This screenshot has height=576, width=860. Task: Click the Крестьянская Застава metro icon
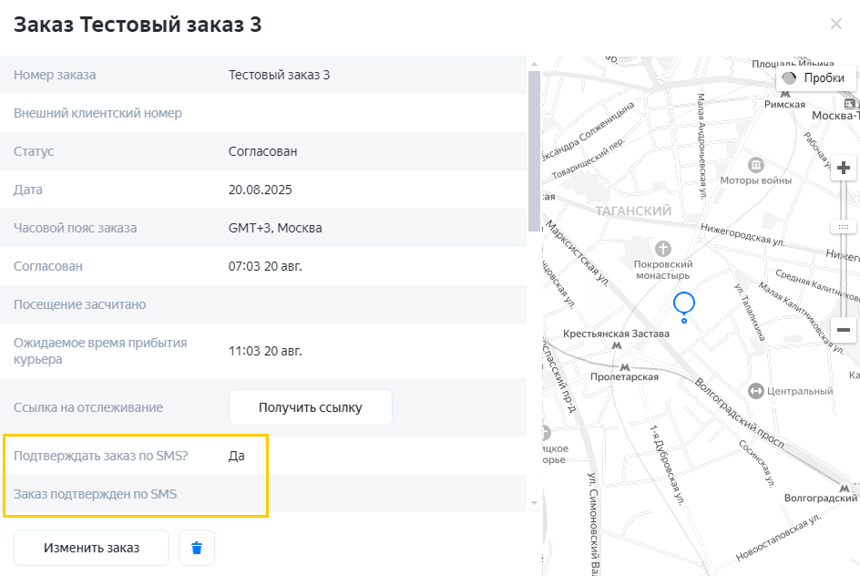(617, 346)
